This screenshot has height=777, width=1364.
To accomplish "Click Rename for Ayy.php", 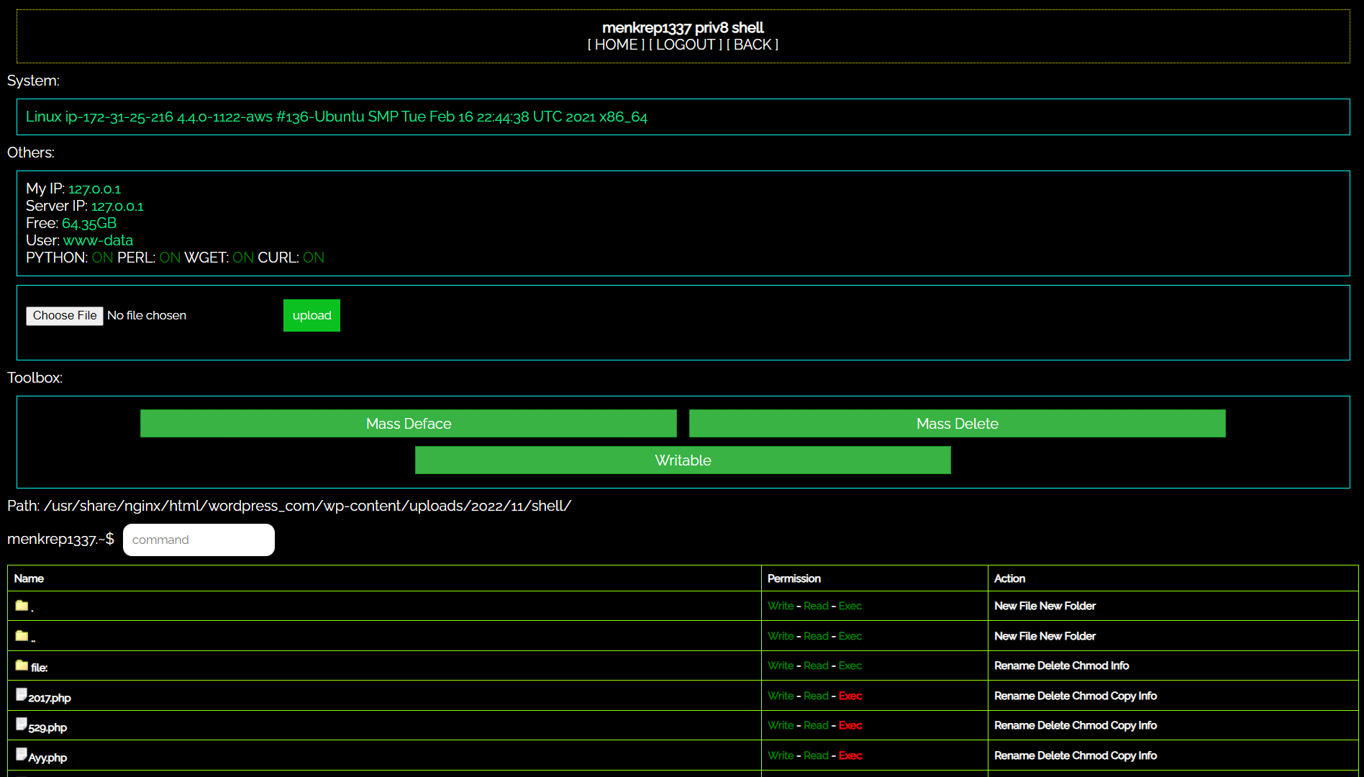I will coord(1014,755).
